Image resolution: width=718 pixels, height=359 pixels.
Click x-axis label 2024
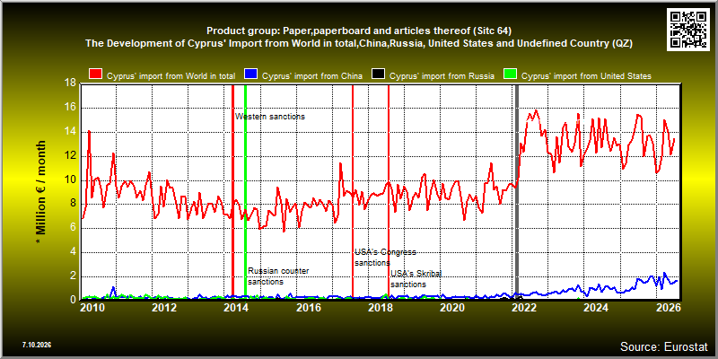[x=596, y=307]
